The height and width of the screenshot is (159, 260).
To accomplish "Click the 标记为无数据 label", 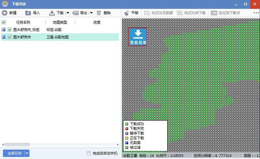I will coord(162,13).
